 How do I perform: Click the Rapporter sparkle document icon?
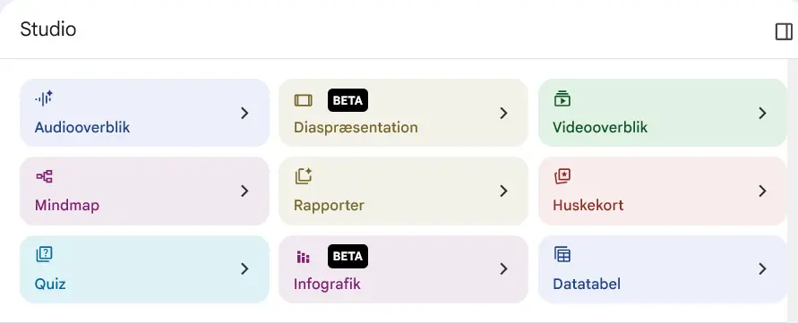304,176
